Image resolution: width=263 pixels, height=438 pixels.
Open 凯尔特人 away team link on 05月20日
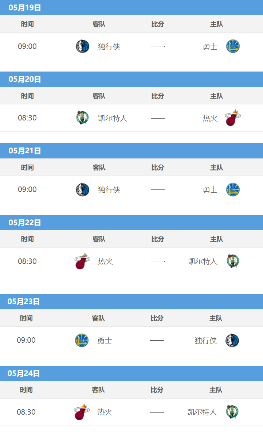click(x=113, y=118)
